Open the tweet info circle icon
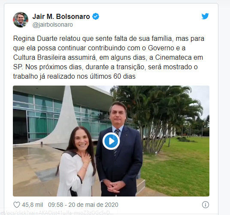 206,205
